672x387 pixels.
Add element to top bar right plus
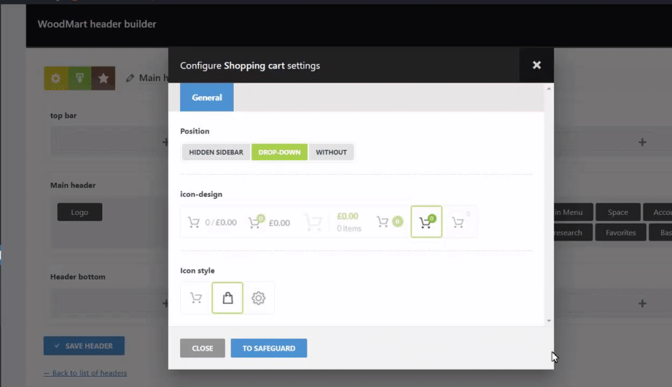point(642,142)
